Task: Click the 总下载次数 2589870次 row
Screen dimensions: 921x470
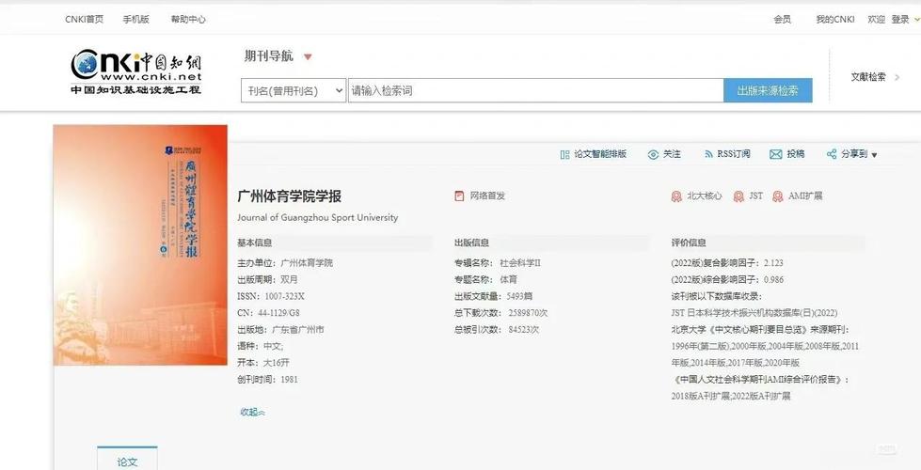Action: (x=501, y=313)
